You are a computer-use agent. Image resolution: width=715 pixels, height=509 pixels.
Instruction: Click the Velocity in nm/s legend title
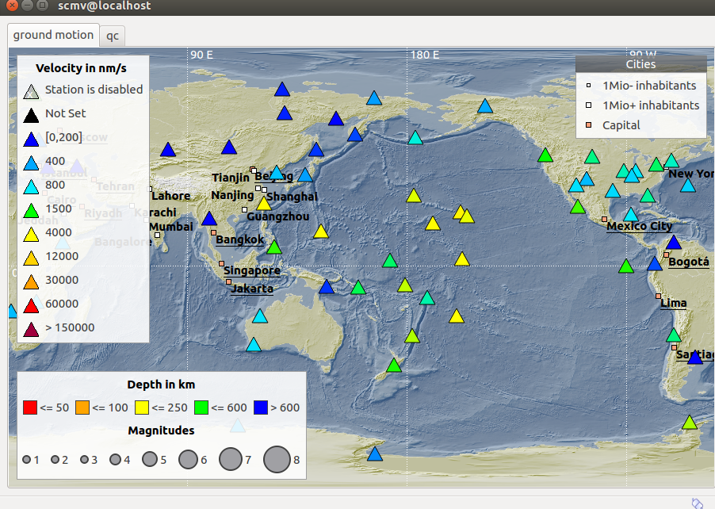[x=81, y=68]
